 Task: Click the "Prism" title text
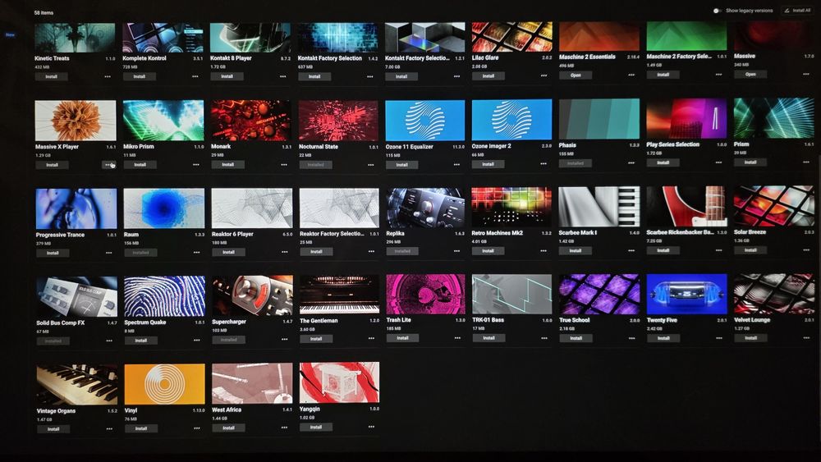pos(741,144)
